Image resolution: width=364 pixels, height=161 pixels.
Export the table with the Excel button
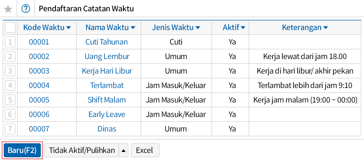pyautogui.click(x=145, y=150)
